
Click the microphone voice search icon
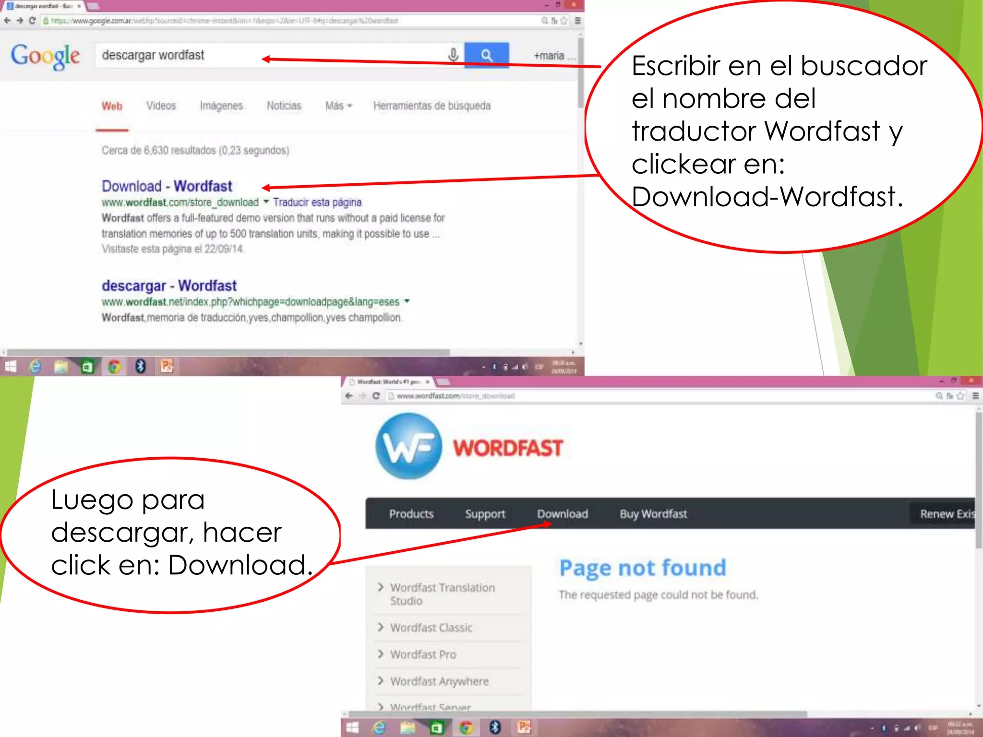[x=453, y=55]
